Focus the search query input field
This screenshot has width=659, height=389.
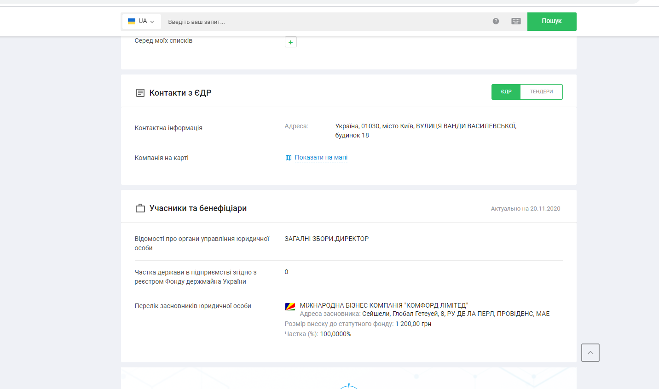pos(324,22)
